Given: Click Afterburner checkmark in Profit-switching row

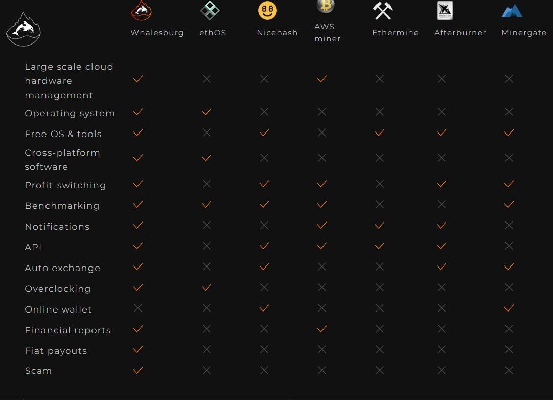Looking at the screenshot, I should pyautogui.click(x=442, y=184).
